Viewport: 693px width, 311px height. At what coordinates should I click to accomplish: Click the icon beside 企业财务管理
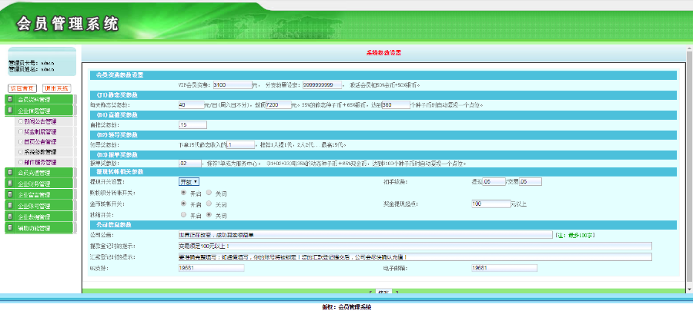click(x=10, y=184)
